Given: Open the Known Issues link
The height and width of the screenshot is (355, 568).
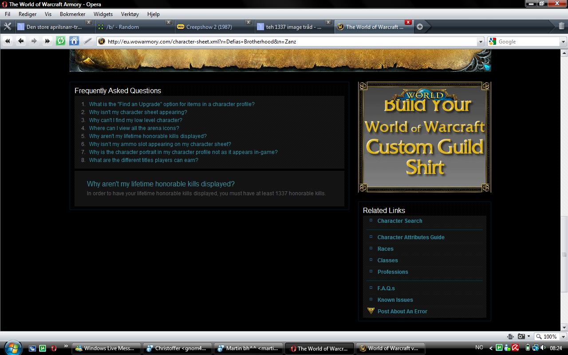Looking at the screenshot, I should (395, 300).
